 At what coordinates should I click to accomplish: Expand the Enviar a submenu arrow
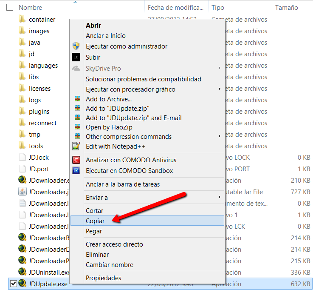pyautogui.click(x=220, y=197)
